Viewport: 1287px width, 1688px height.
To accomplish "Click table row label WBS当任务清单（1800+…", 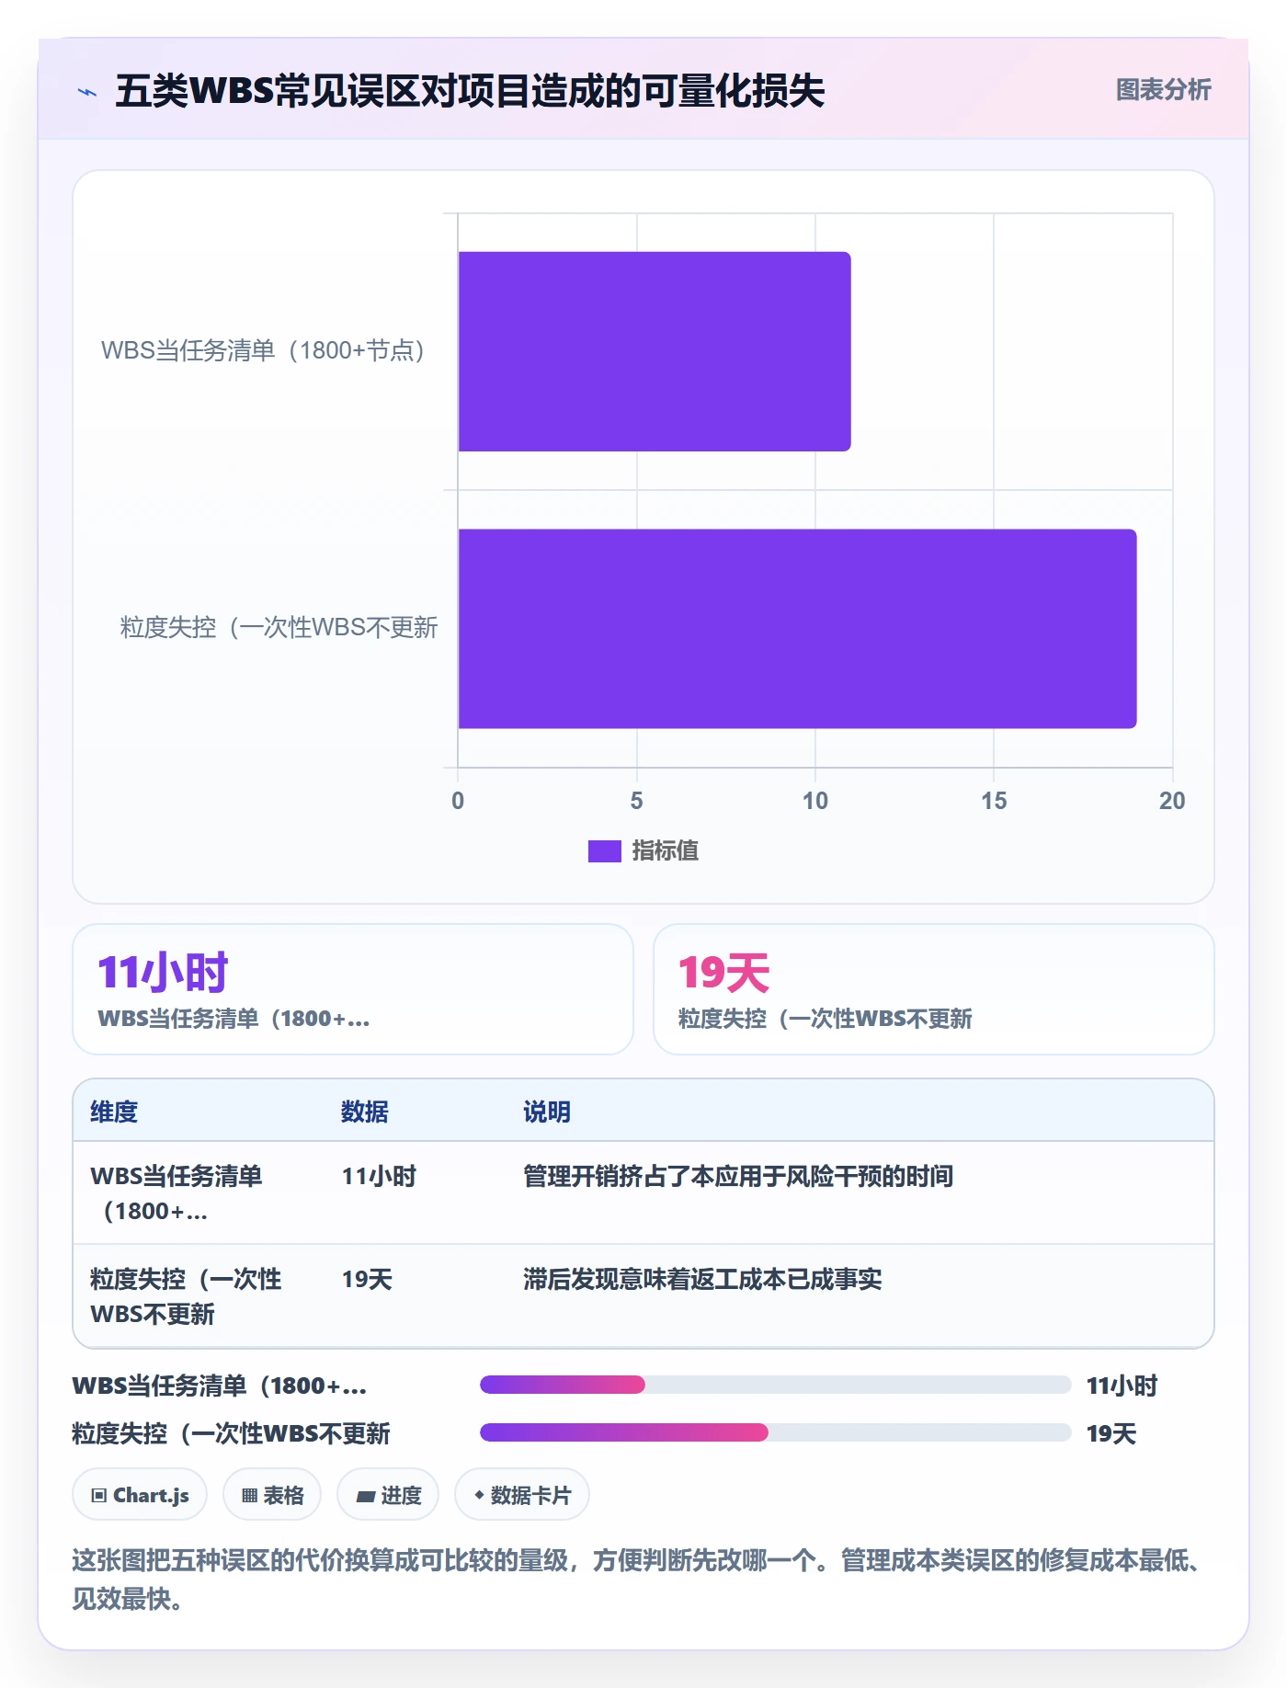I will (x=177, y=1193).
